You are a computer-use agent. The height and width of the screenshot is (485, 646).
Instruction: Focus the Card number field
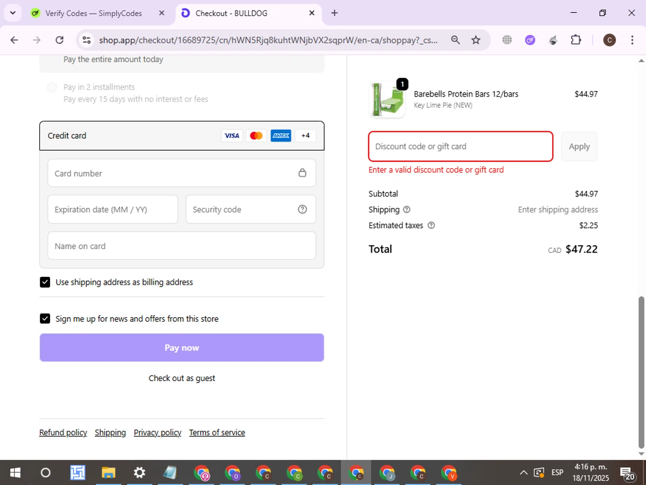(182, 173)
